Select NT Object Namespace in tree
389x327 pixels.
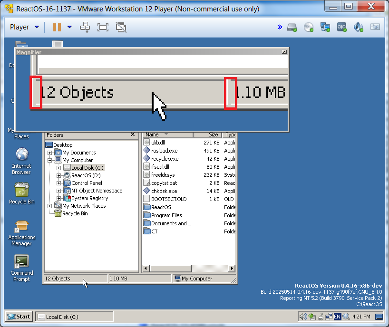[x=97, y=191]
